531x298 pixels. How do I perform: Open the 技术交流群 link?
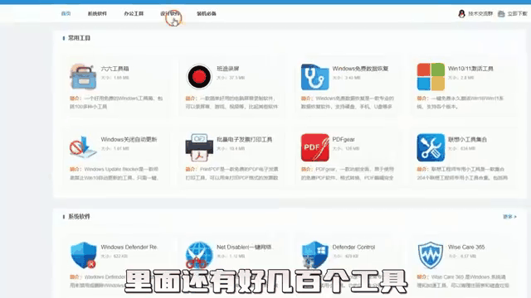[480, 14]
